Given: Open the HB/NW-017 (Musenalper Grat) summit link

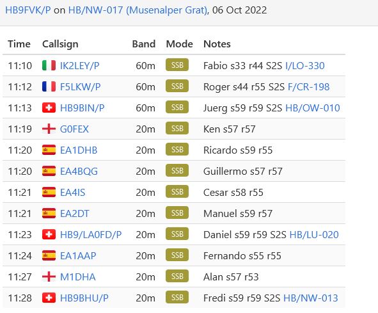Looking at the screenshot, I should (138, 10).
